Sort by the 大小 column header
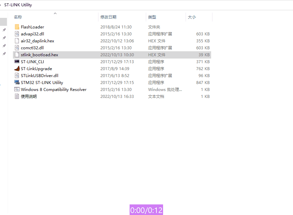The height and width of the screenshot is (215, 293). [x=192, y=17]
